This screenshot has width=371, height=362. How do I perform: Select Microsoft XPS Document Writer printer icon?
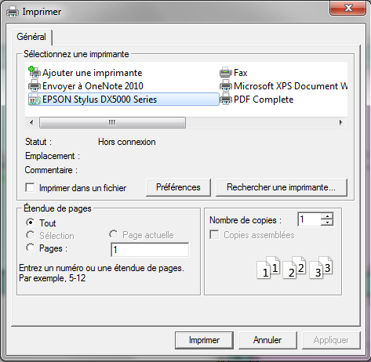point(226,85)
